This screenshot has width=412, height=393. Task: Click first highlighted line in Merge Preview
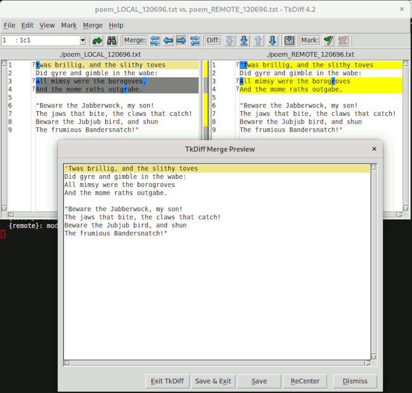pyautogui.click(x=217, y=168)
